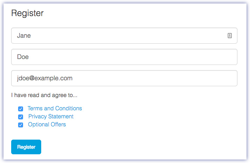Image resolution: width=250 pixels, height=163 pixels.
Task: Click the jdoe@example.com text in the email field
Action: point(45,78)
